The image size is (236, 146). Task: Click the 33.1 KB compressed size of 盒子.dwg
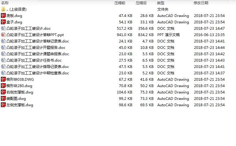pos(147,22)
